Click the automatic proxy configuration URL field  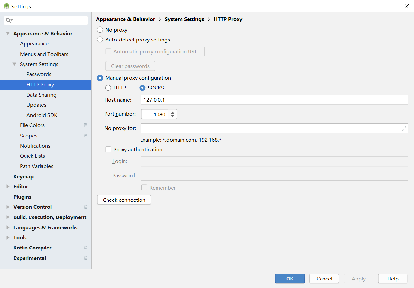pos(306,52)
